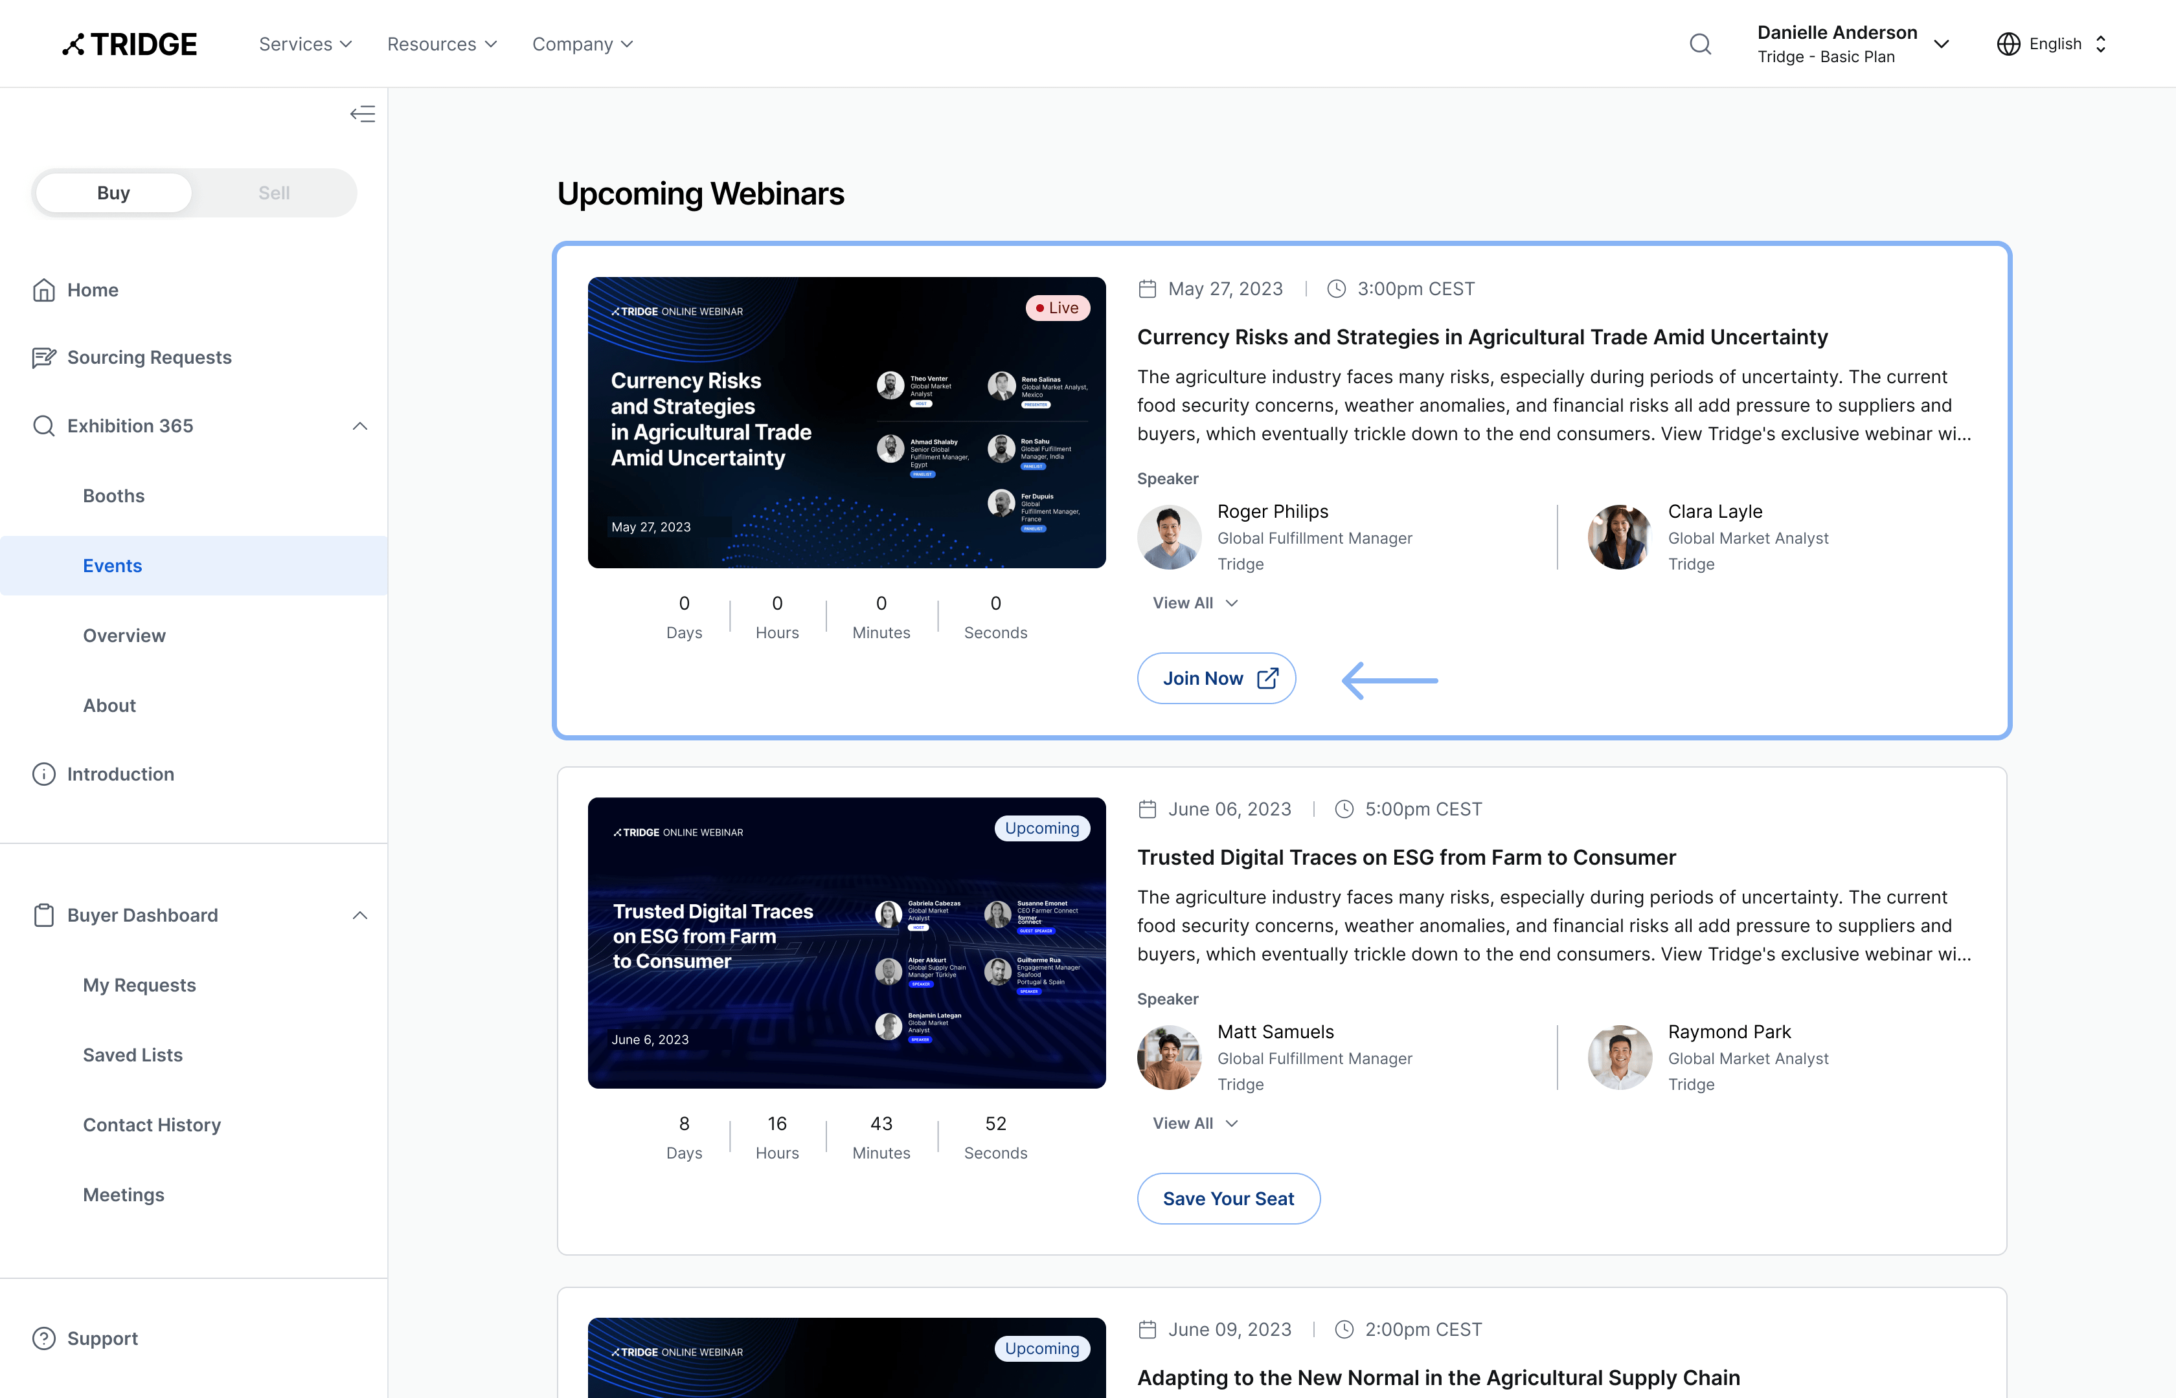
Task: Click Raymond Park speaker name
Action: 1729,1031
